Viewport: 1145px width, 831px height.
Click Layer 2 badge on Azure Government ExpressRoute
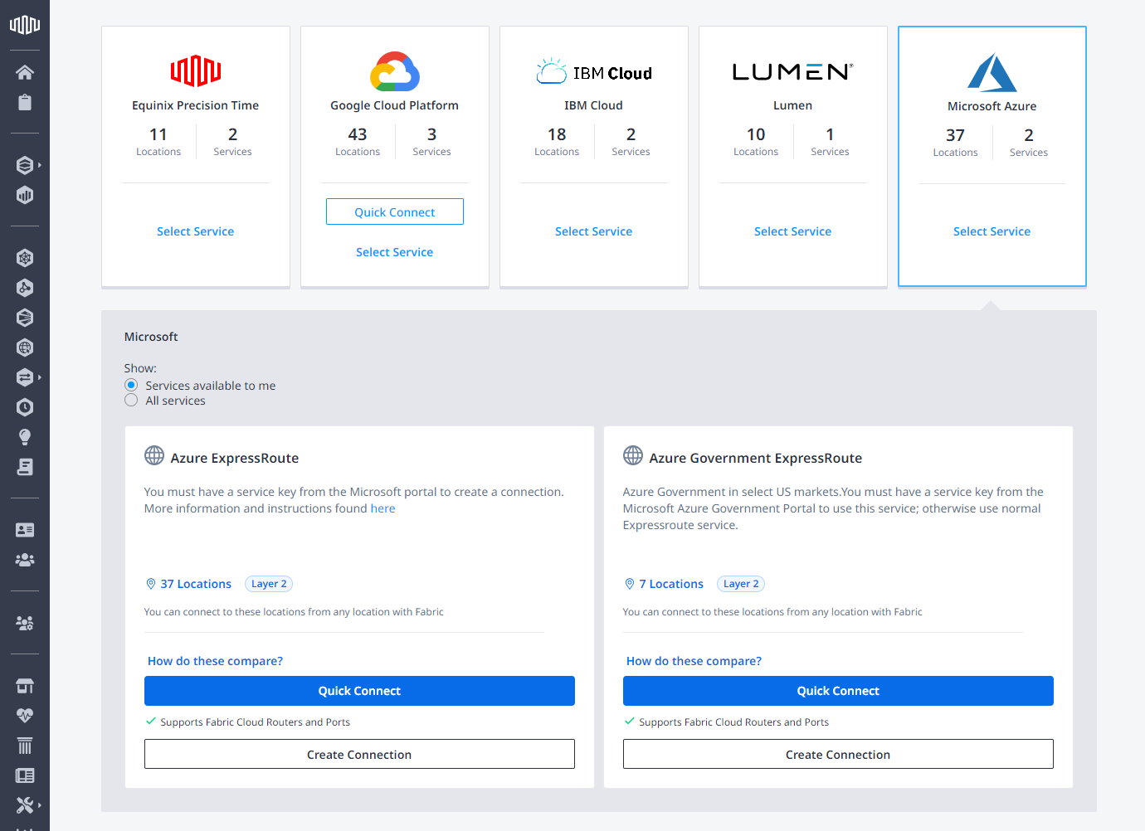(741, 584)
